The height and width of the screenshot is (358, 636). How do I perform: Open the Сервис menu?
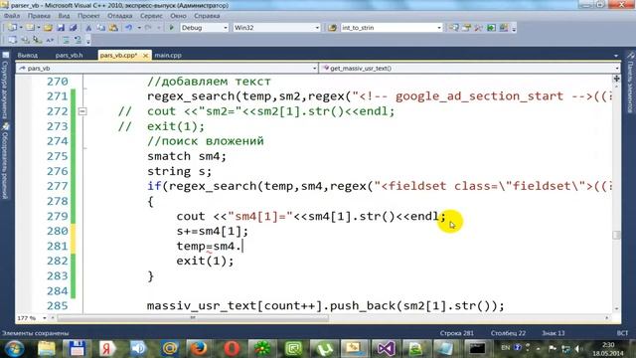pos(151,16)
